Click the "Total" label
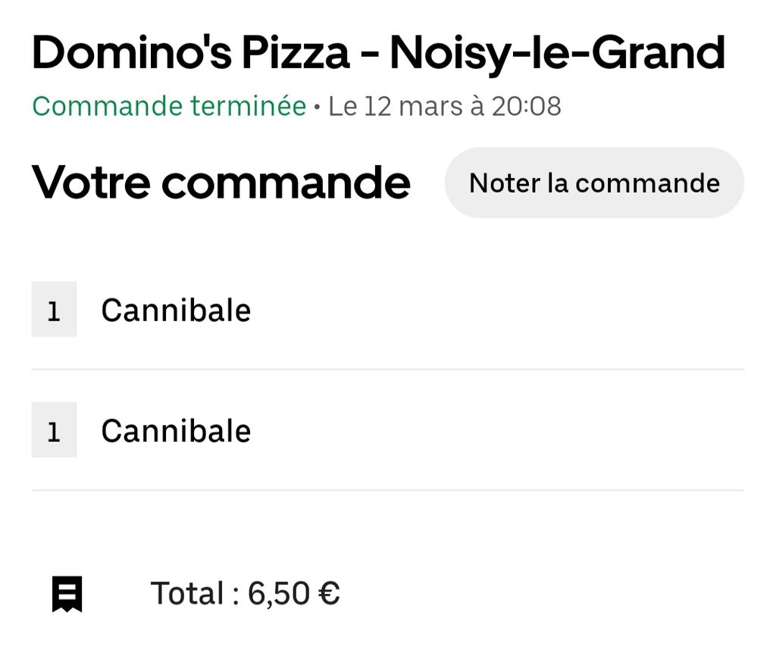Screen dimensions: 776x653 tap(187, 593)
